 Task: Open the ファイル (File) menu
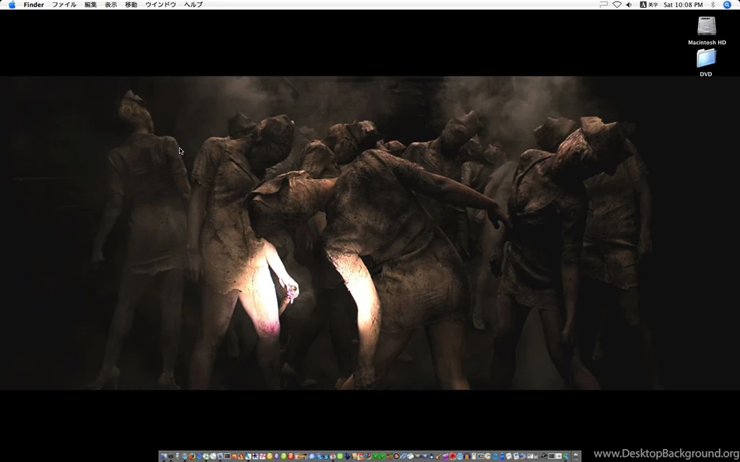(x=64, y=4)
